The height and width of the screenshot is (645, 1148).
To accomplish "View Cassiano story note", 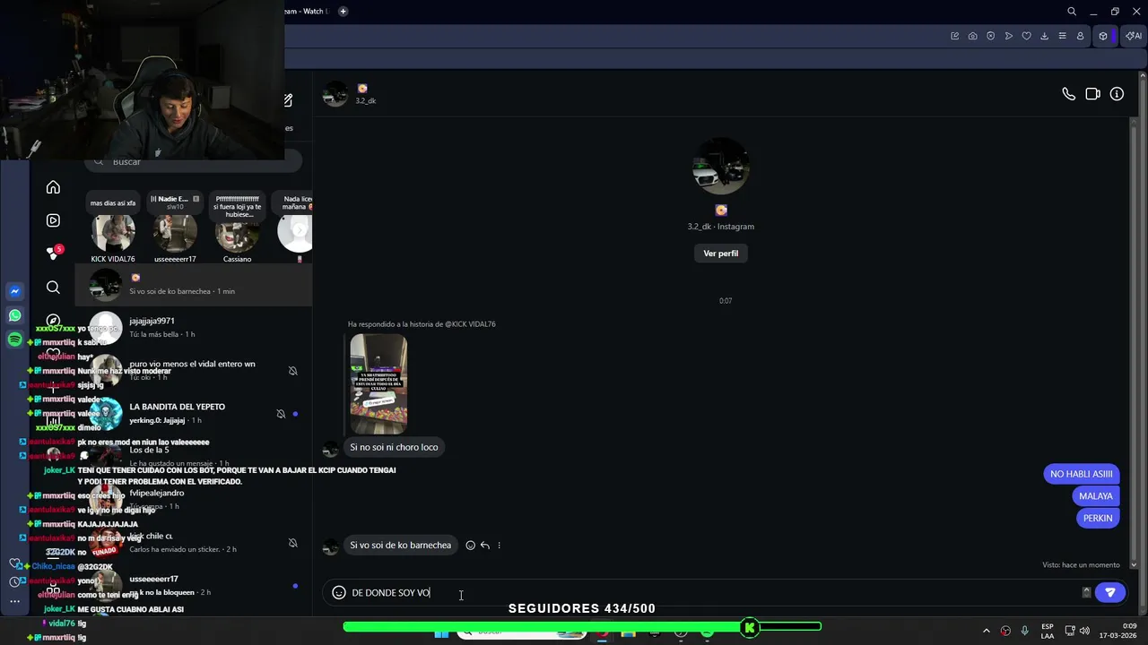I will coord(237,228).
